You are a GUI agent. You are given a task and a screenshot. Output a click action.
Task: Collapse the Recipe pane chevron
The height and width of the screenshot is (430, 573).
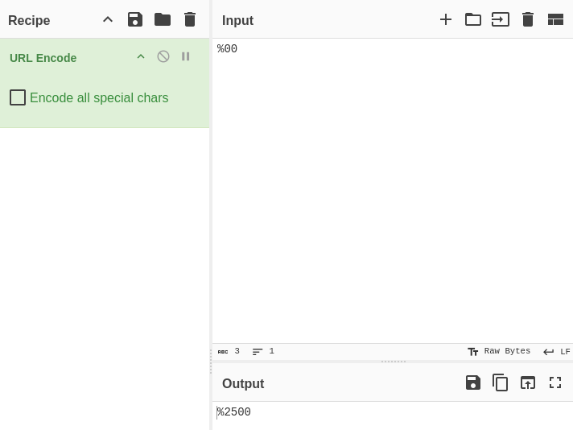coord(108,19)
